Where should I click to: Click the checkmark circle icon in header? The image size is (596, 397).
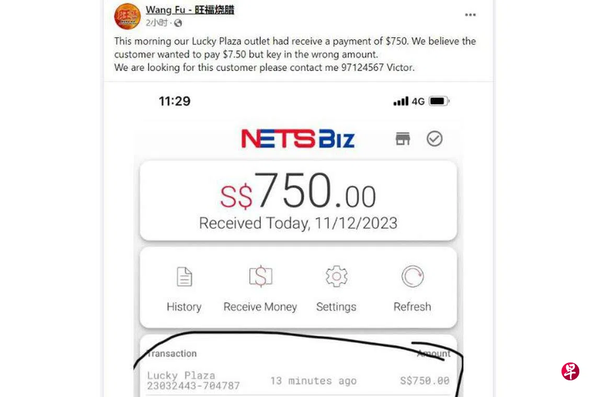(x=434, y=139)
